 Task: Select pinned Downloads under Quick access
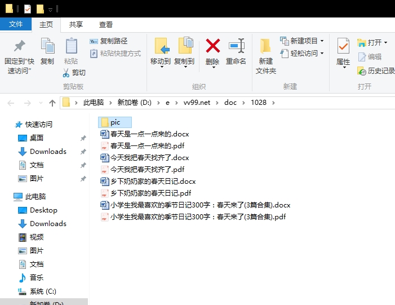pyautogui.click(x=42, y=152)
